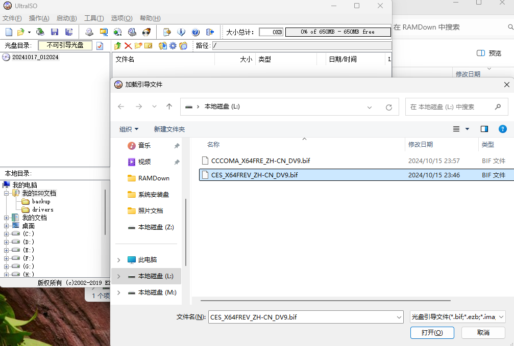
Task: Open the 操作(A) menu
Action: point(39,18)
